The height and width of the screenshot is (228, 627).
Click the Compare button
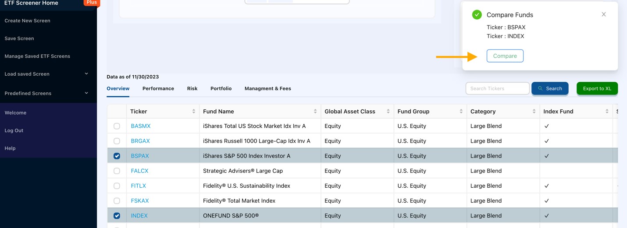click(x=505, y=56)
